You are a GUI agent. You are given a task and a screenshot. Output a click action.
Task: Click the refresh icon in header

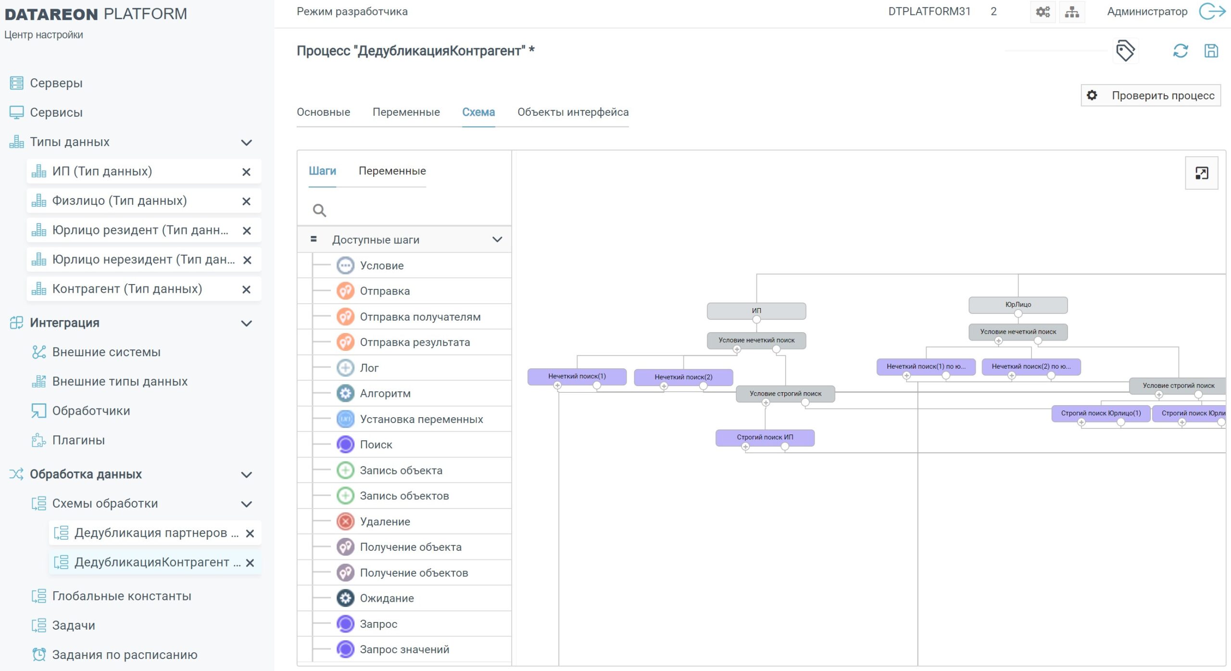click(1180, 51)
